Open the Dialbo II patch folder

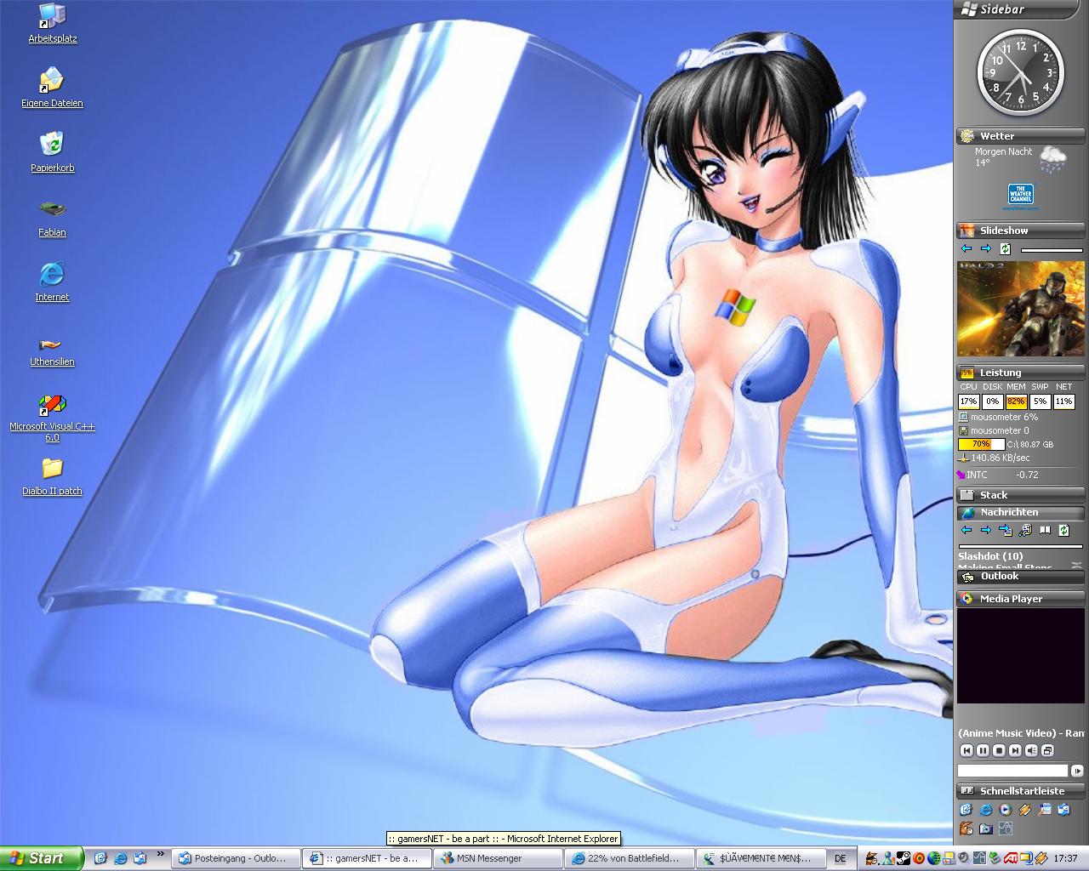[53, 476]
